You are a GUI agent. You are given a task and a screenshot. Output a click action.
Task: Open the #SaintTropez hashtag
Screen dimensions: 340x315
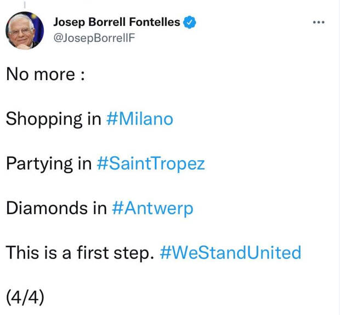click(x=151, y=164)
